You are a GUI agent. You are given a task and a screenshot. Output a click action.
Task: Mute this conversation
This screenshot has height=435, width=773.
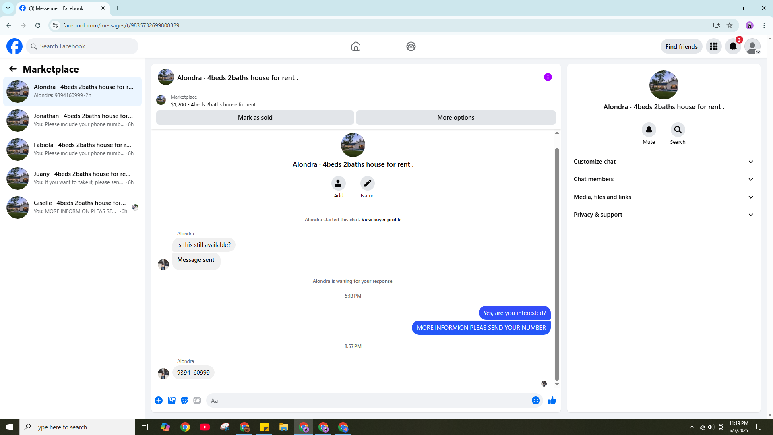[649, 130]
